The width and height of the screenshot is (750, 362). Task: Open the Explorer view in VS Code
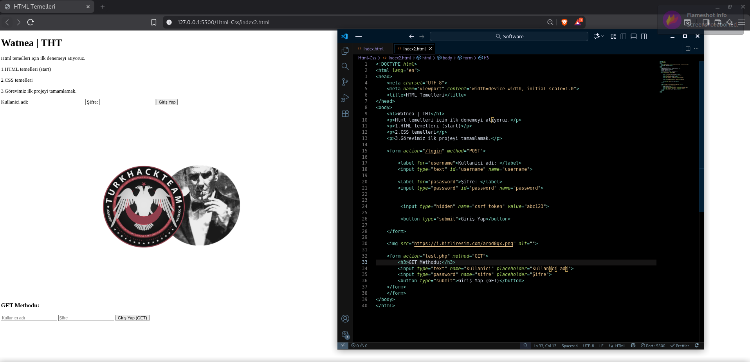point(345,51)
